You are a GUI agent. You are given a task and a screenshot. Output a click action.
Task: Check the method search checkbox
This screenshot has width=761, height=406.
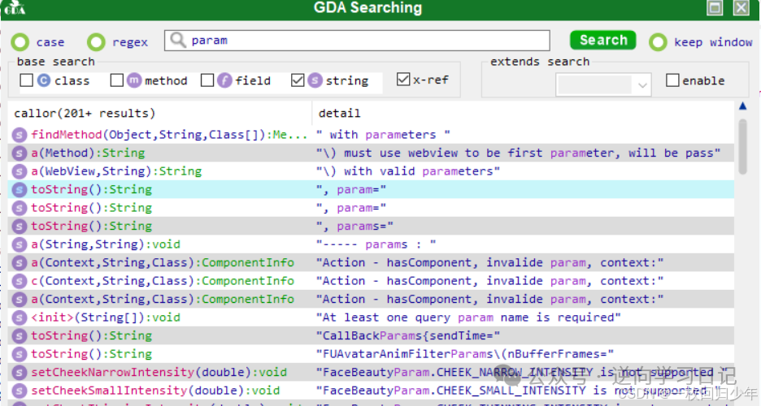(117, 80)
